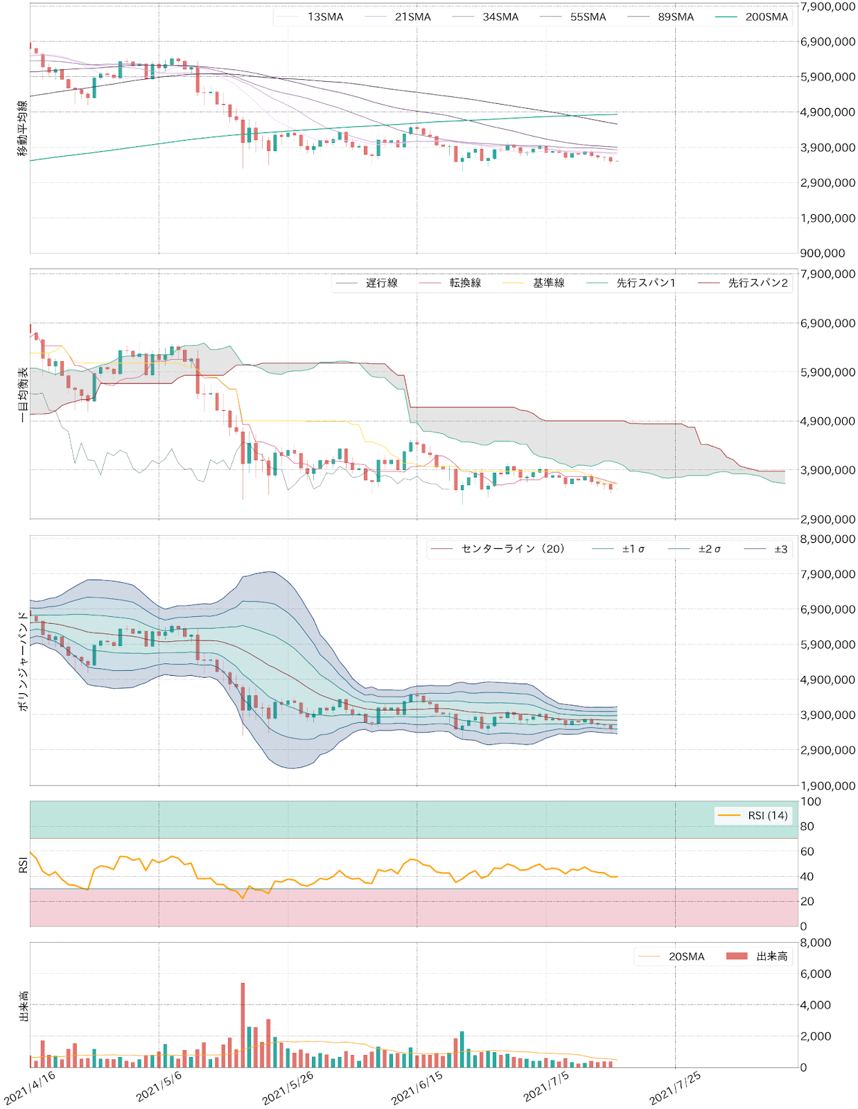Image resolution: width=858 pixels, height=1109 pixels.
Task: Click the センターライン（20）legend label
Action: 514,549
